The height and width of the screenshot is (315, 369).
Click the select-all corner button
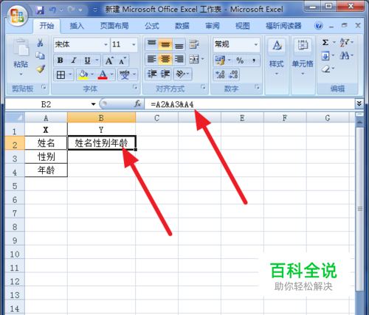[x=15, y=117]
